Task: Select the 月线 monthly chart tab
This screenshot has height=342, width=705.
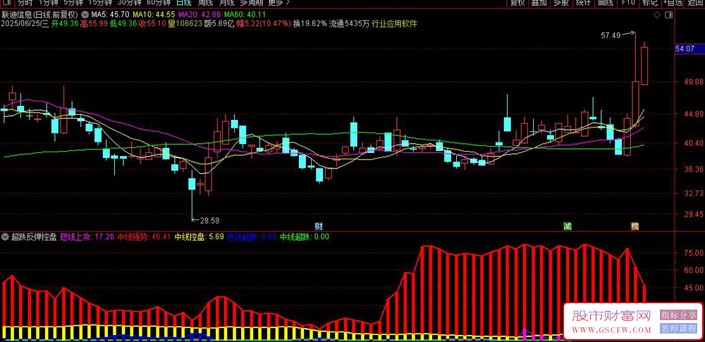Action: click(x=226, y=3)
